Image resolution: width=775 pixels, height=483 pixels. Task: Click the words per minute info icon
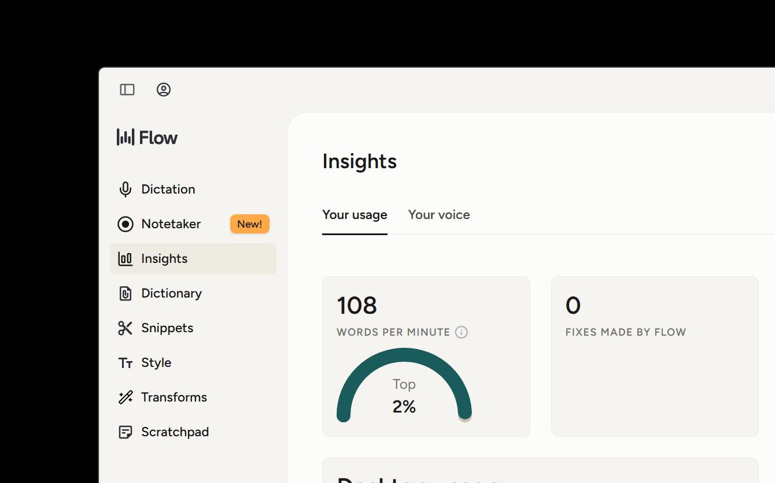coord(462,332)
